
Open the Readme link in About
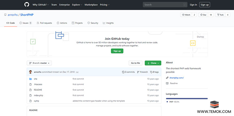[174, 83]
